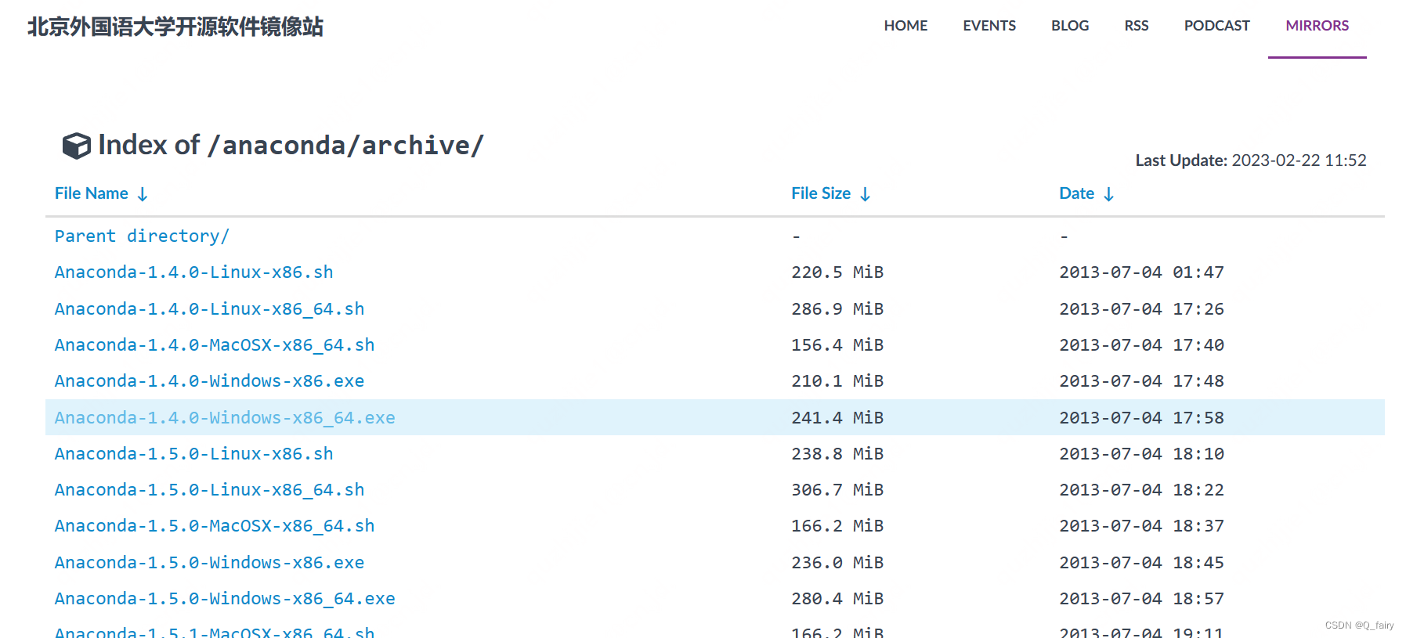This screenshot has width=1406, height=638.
Task: Select the MIRRORS tab
Action: 1317,26
